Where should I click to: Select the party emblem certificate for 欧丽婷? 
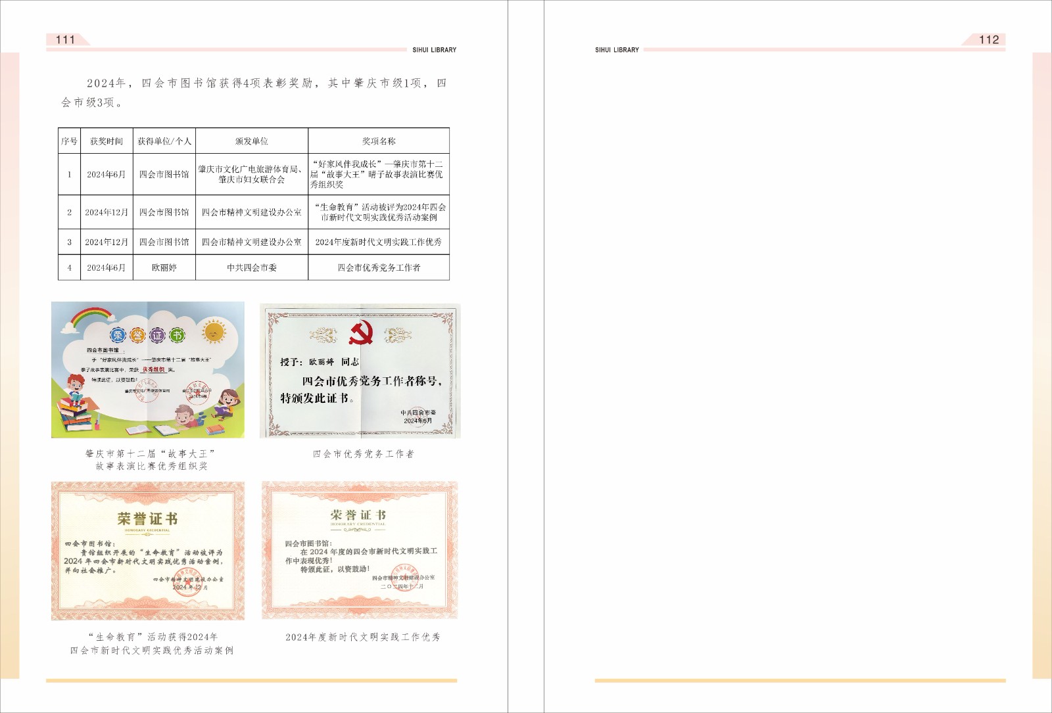pyautogui.click(x=360, y=371)
